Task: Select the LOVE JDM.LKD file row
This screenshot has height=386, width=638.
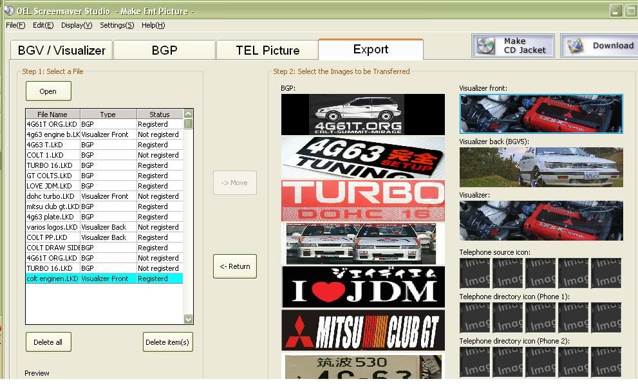Action: [52, 186]
